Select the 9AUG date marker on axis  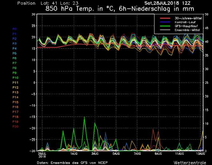point(158,154)
